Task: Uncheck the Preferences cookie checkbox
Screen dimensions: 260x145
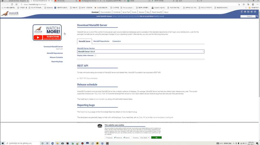Action: point(115,137)
